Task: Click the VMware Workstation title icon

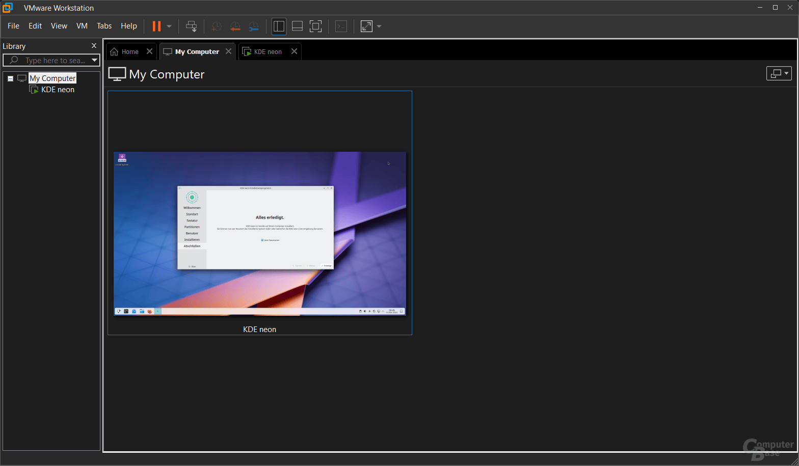Action: (8, 8)
